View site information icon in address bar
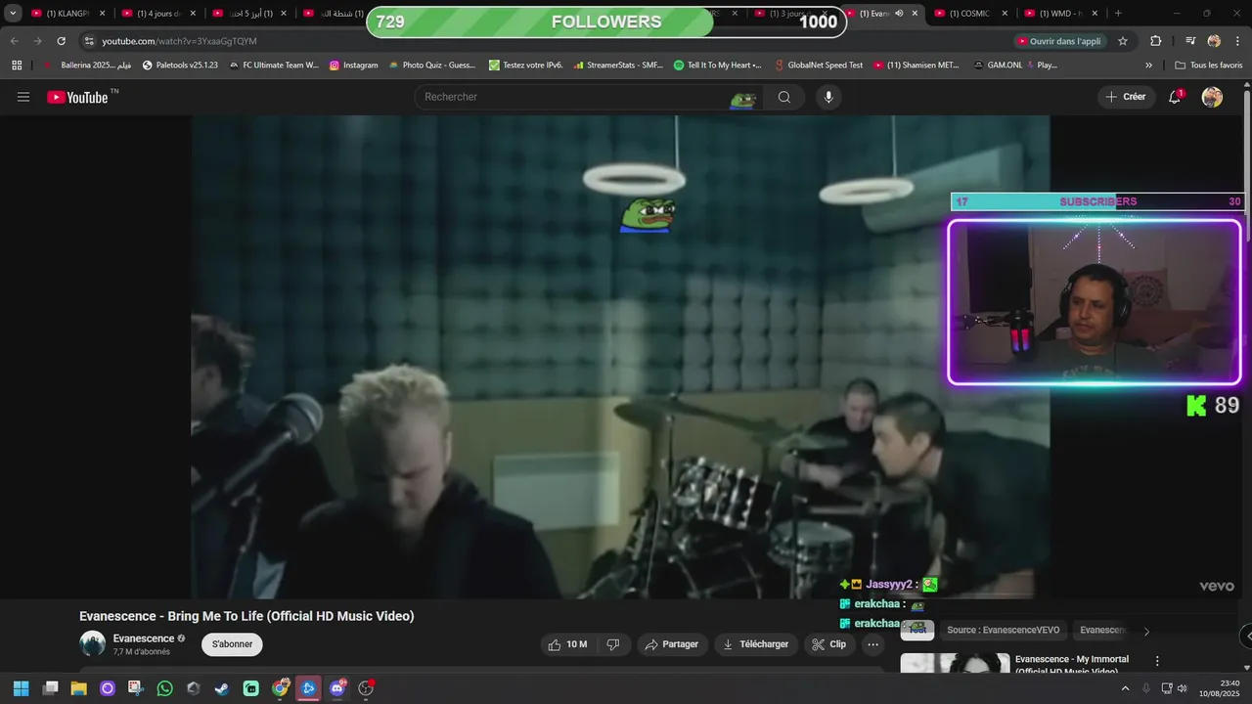 89,41
